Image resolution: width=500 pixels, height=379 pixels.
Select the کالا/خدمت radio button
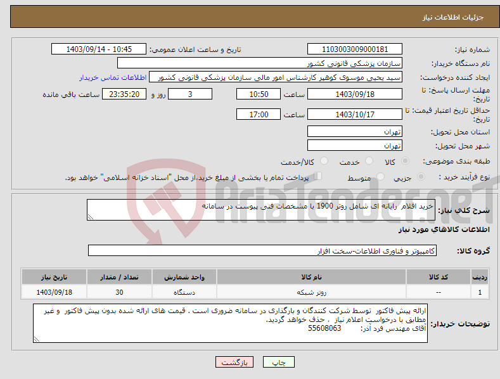coord(324,161)
